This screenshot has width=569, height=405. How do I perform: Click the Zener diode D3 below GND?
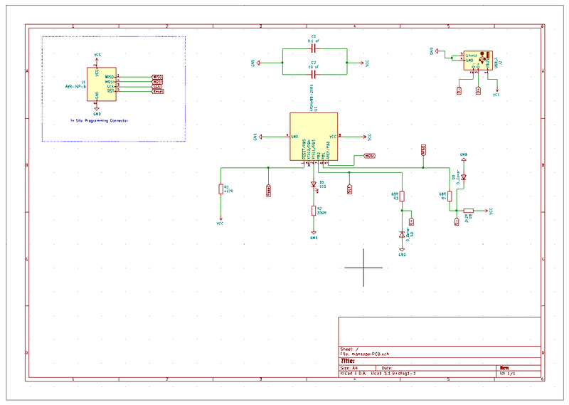pyautogui.click(x=463, y=178)
